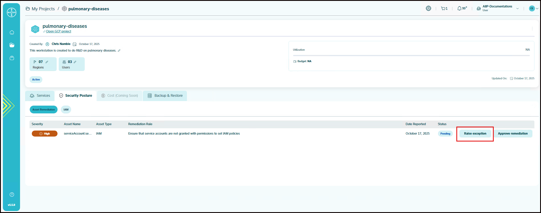541x213 pixels.
Task: Click the Bayer logo in sidebar
Action: coord(11,12)
